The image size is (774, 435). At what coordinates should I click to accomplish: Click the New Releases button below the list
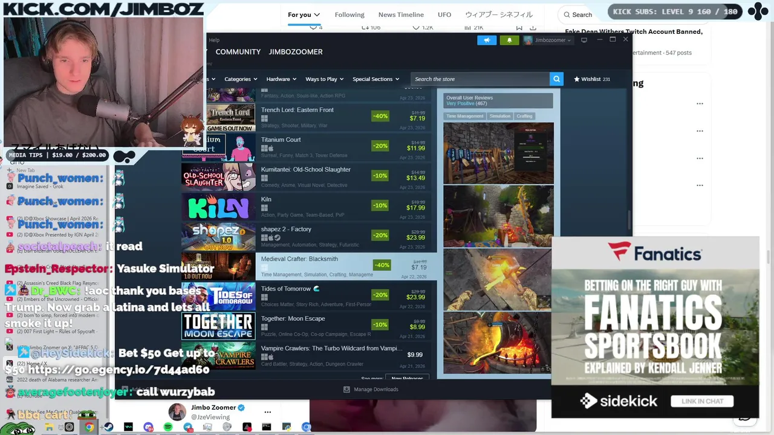point(407,378)
